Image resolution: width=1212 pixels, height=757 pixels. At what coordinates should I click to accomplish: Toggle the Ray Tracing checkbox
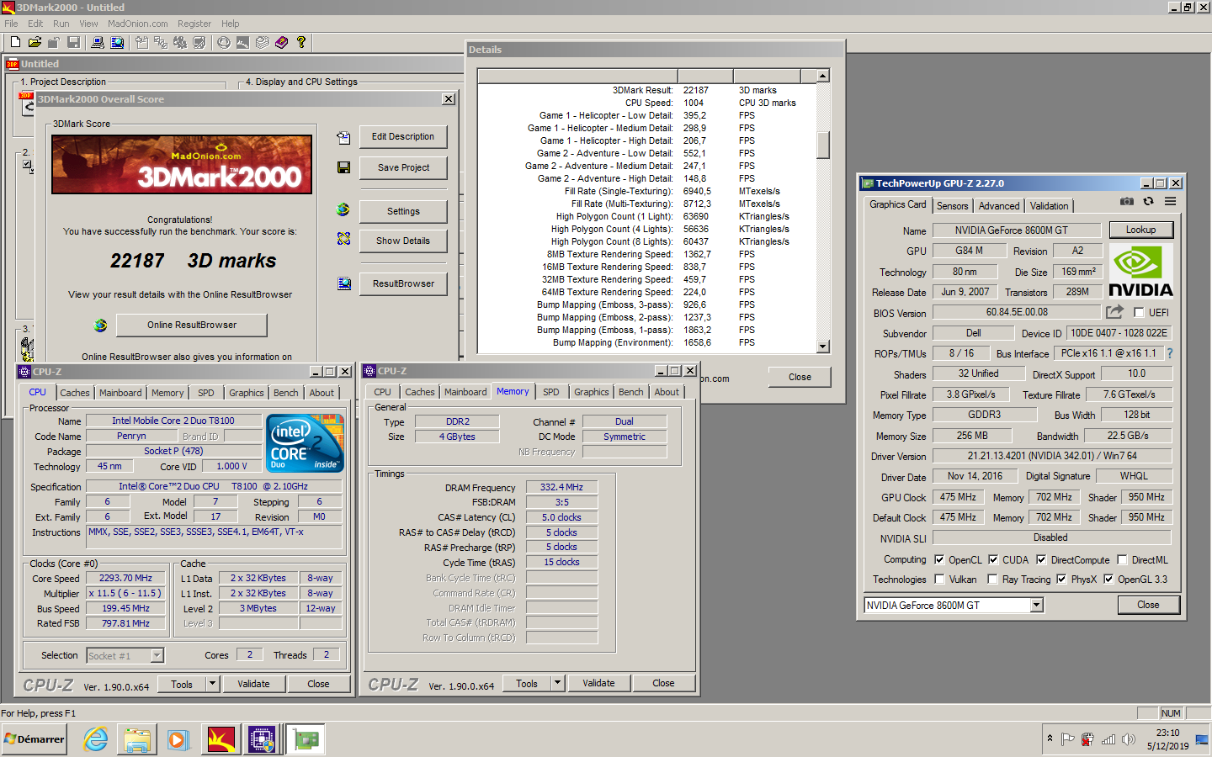(993, 580)
